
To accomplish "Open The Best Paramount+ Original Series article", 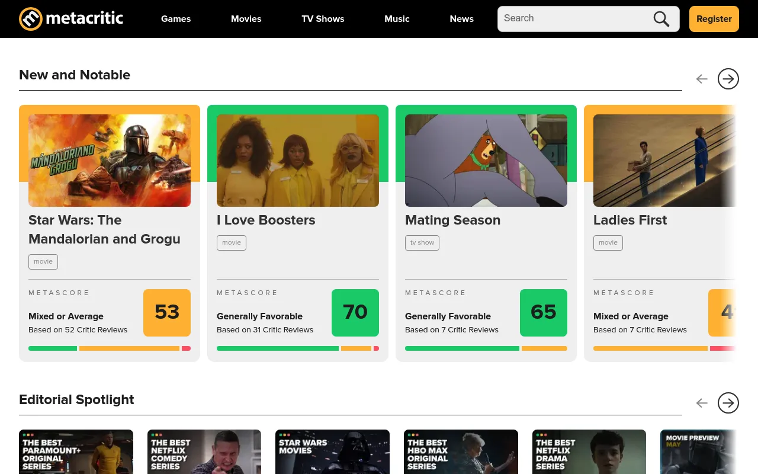I will (76, 451).
